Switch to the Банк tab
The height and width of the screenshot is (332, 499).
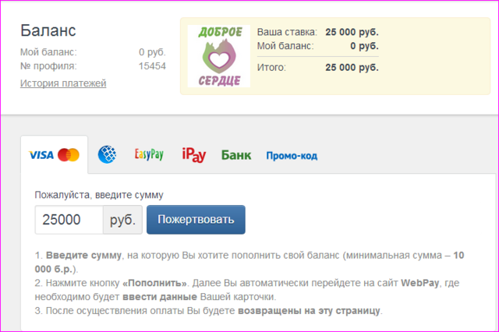click(x=235, y=155)
